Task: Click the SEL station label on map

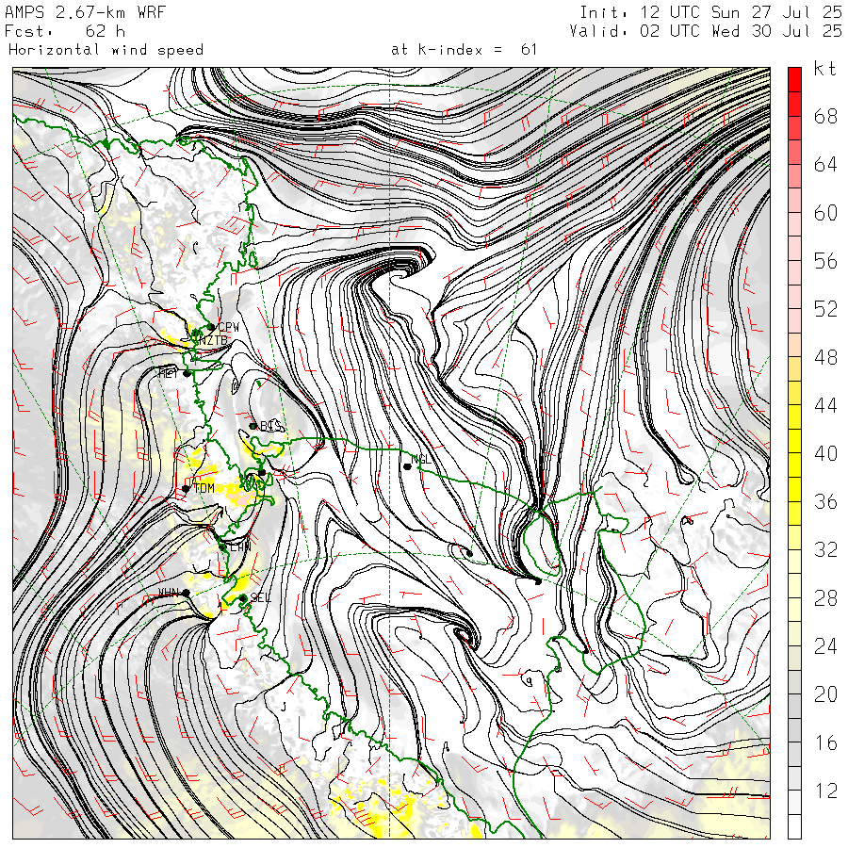Action: point(260,597)
